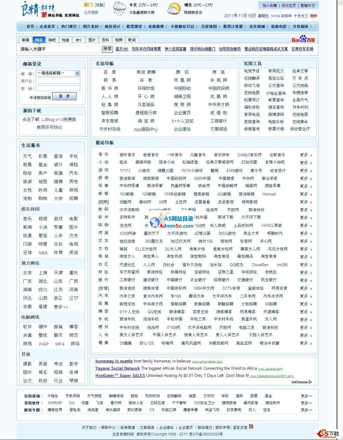Focus the 用户名 input field
This screenshot has width=343, height=440.
click(x=58, y=81)
